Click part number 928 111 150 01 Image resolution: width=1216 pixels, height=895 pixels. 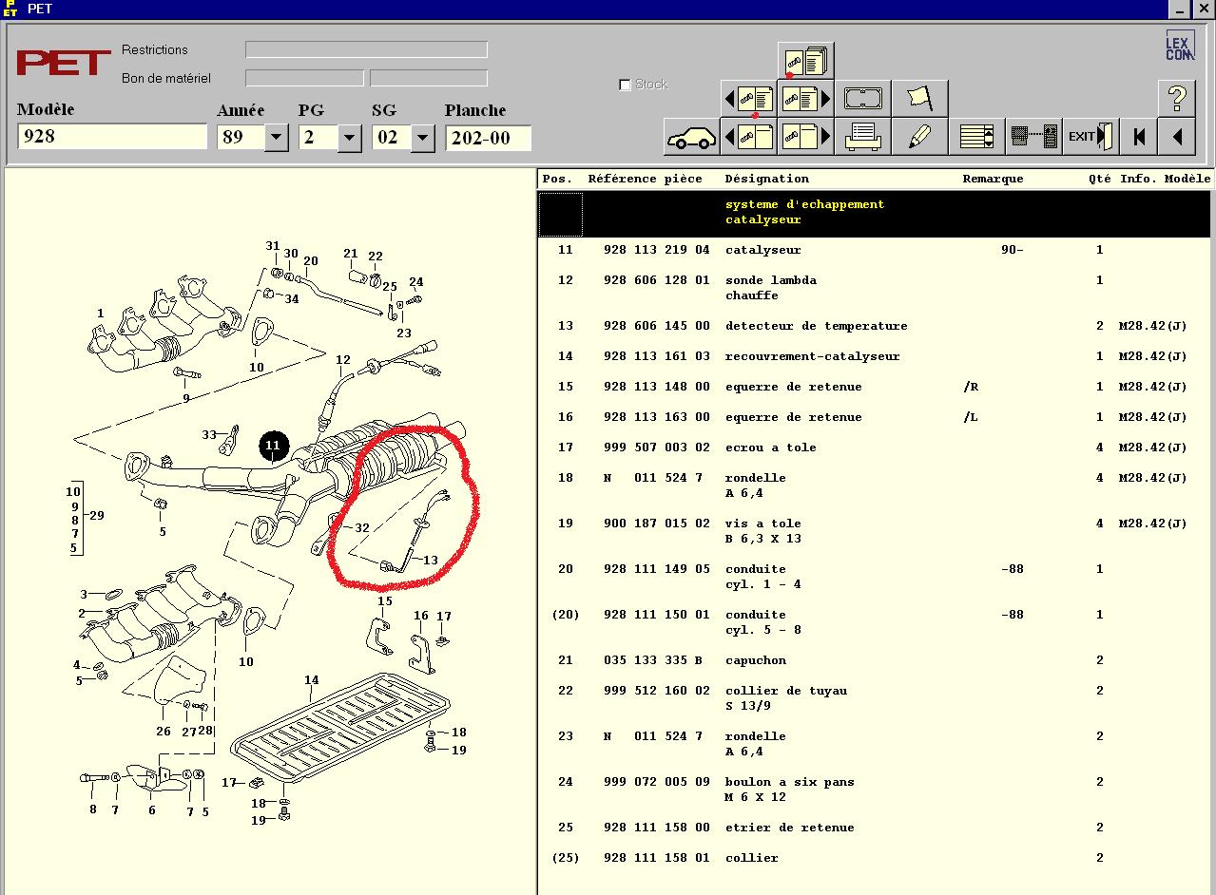(656, 615)
